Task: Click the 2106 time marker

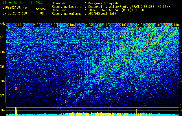Action: [106, 25]
